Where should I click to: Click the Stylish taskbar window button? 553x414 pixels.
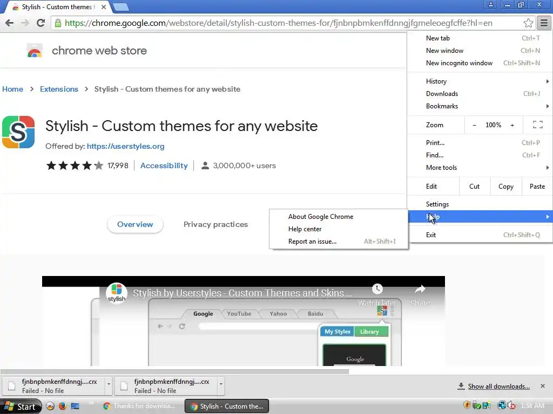click(227, 406)
